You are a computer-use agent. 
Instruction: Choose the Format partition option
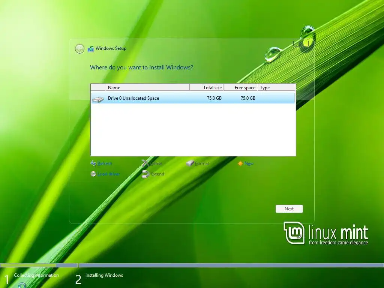[202, 163]
